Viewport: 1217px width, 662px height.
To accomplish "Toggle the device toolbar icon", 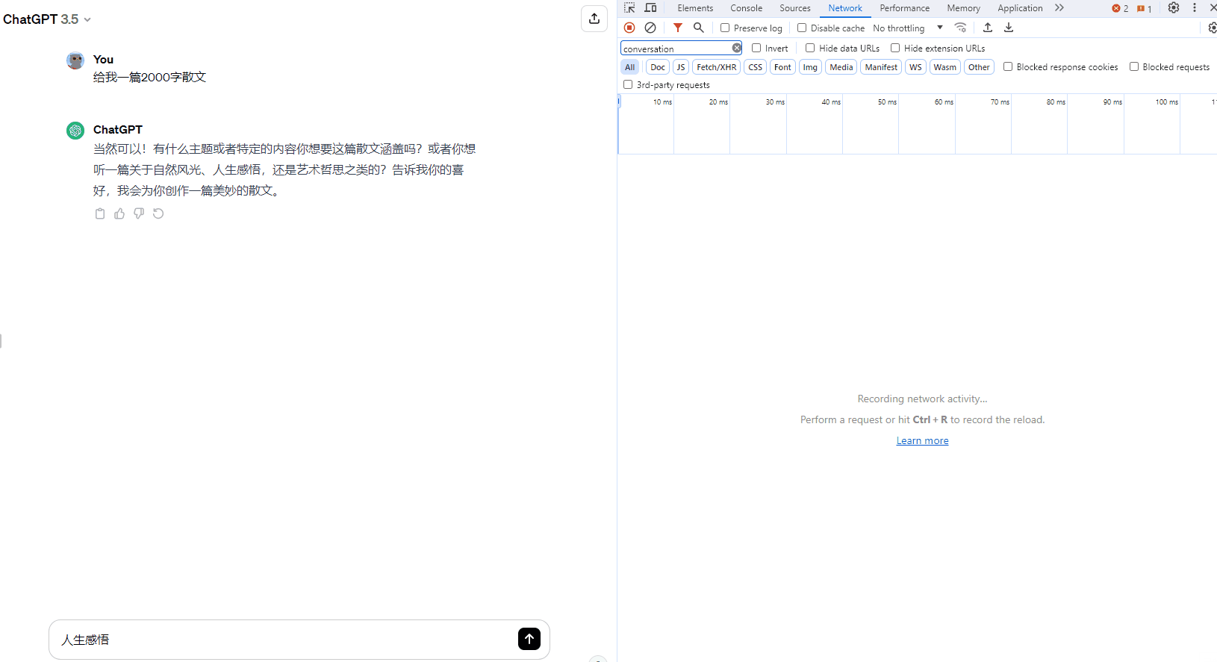I will (x=650, y=8).
